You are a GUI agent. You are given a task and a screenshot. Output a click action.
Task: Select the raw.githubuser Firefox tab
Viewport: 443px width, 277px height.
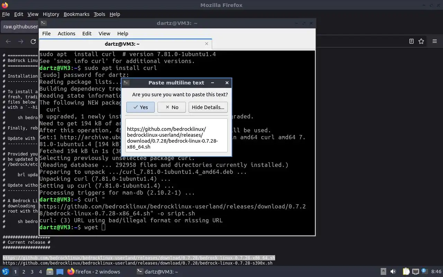[20, 27]
